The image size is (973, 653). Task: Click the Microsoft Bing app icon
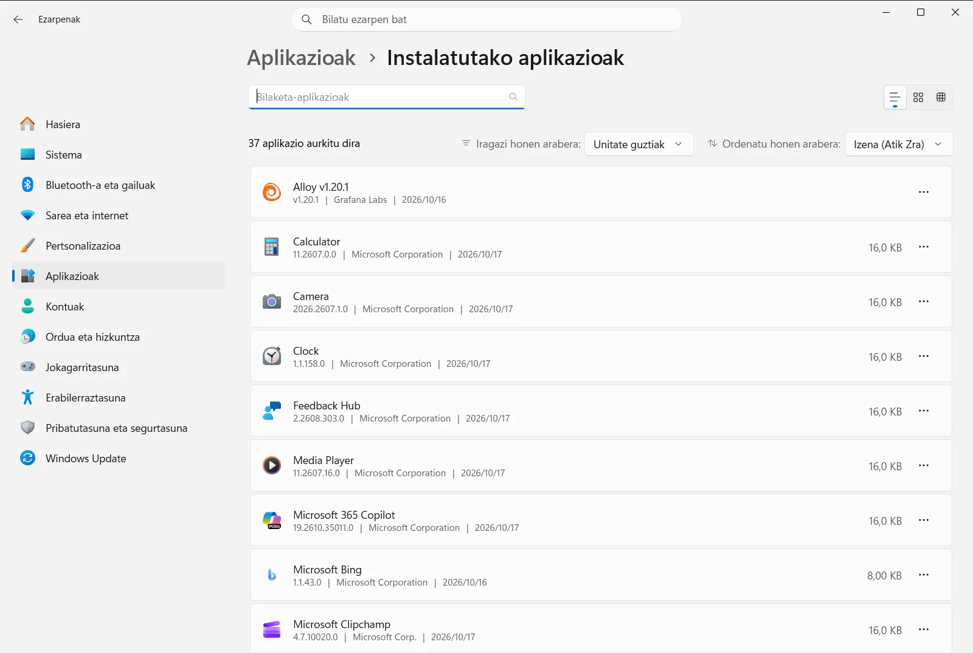[x=272, y=575]
